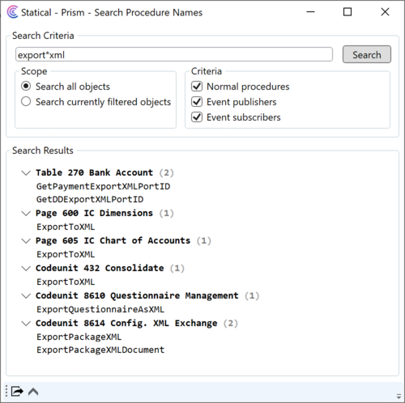Collapse Codeunit 8610 Questionnaire Management group
This screenshot has height=403, width=405.
coord(26,296)
